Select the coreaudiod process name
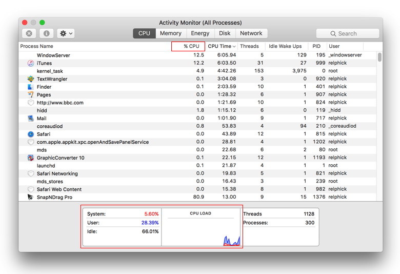The width and height of the screenshot is (400, 274). click(x=50, y=126)
